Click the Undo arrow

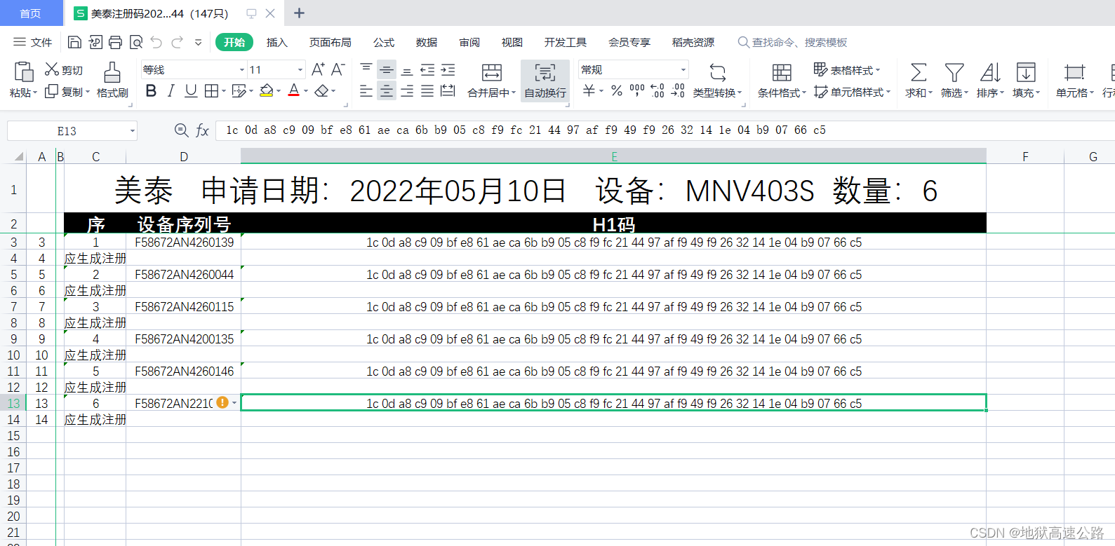156,42
